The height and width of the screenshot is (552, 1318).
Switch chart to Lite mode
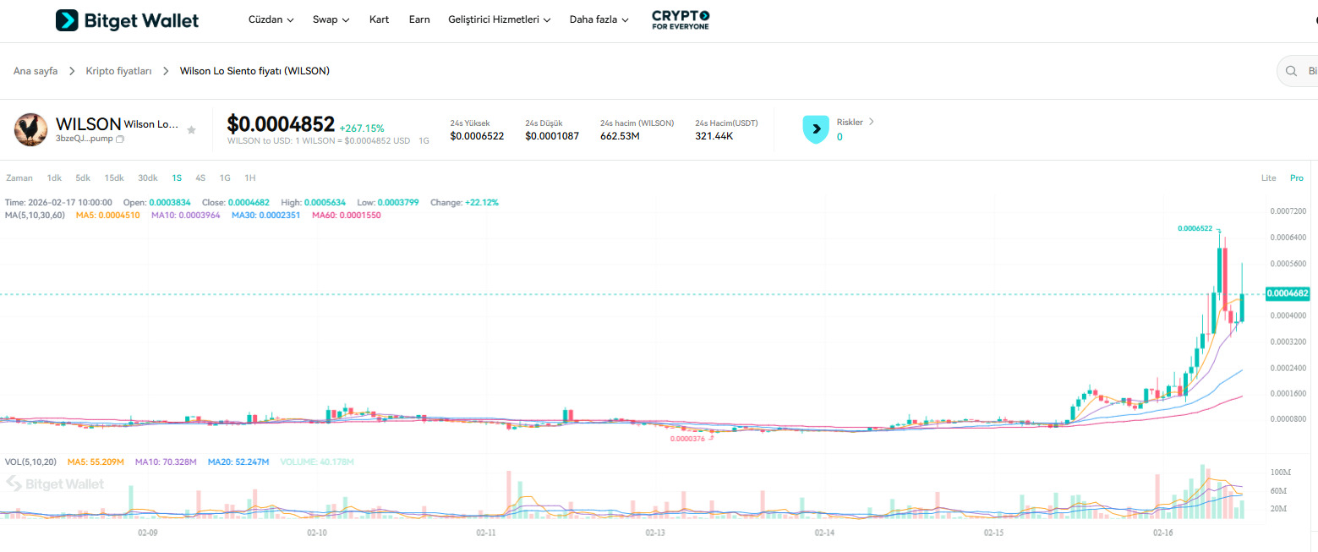point(1268,178)
